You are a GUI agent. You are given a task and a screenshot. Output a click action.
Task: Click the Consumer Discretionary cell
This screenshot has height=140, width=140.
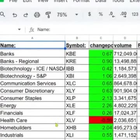[x=32, y=91]
